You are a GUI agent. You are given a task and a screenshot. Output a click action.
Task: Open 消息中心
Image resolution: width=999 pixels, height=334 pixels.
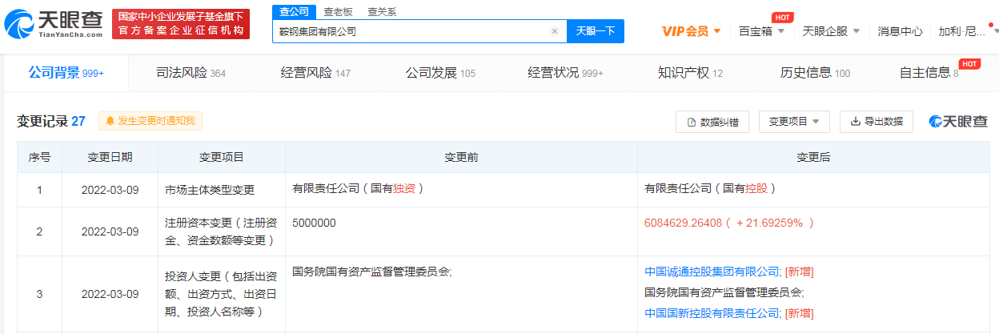tap(900, 31)
